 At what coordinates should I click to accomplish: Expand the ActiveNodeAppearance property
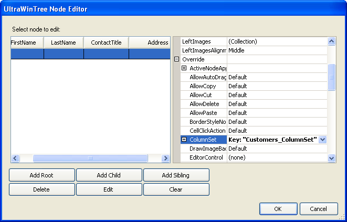(x=184, y=68)
